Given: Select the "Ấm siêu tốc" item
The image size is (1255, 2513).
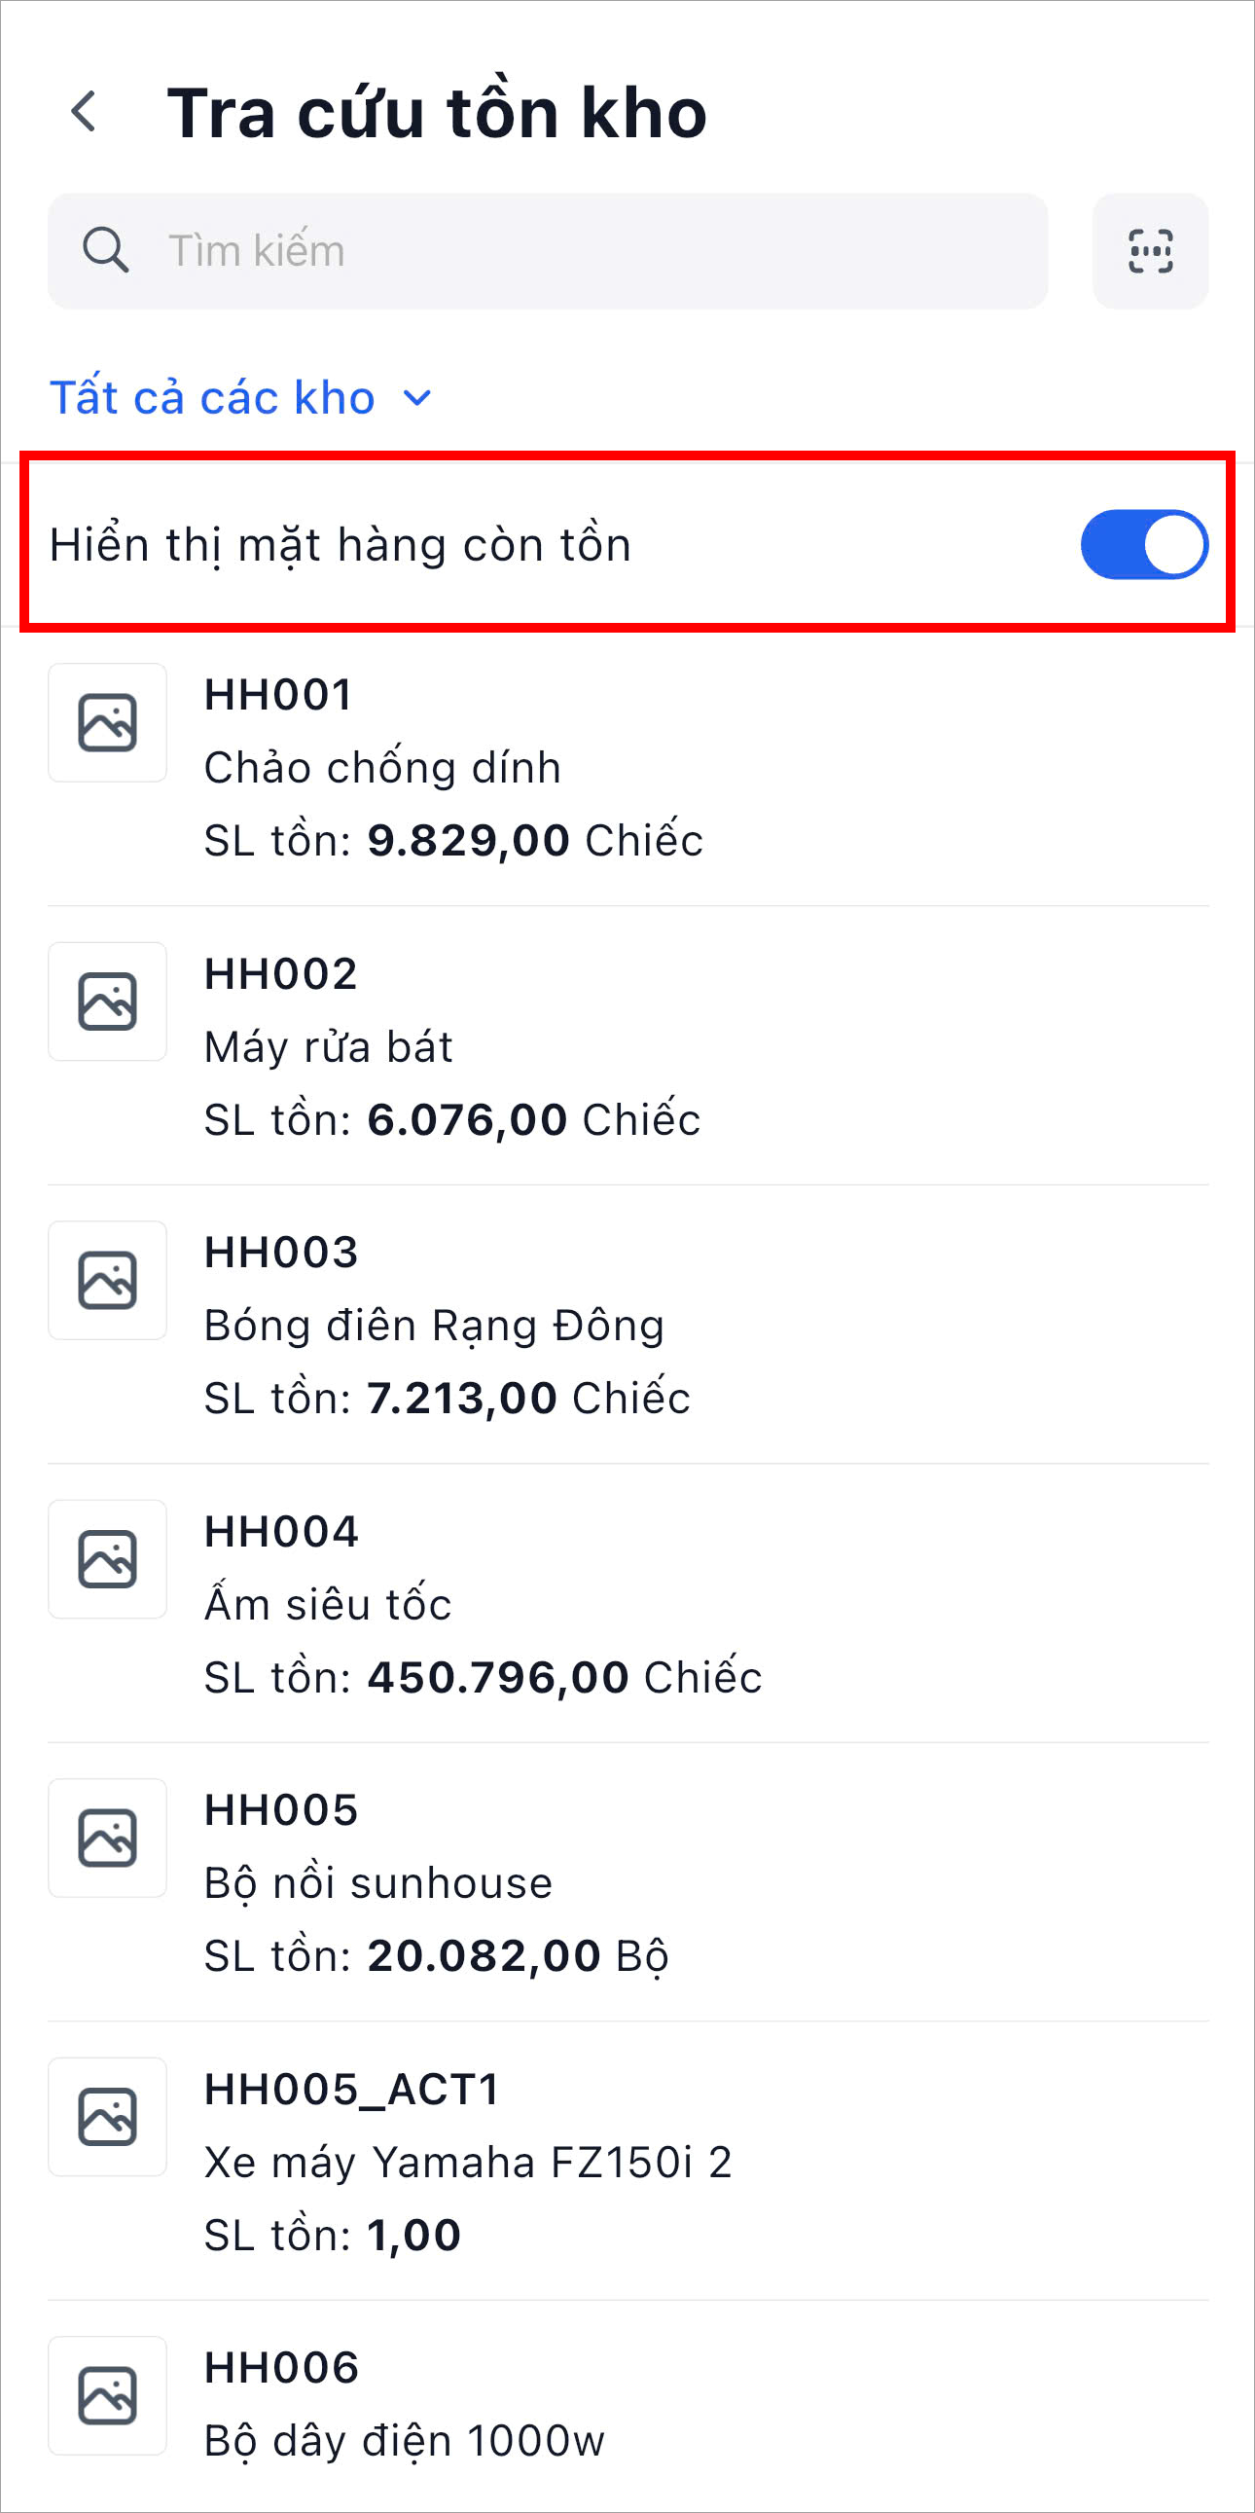Looking at the screenshot, I should pyautogui.click(x=328, y=1605).
